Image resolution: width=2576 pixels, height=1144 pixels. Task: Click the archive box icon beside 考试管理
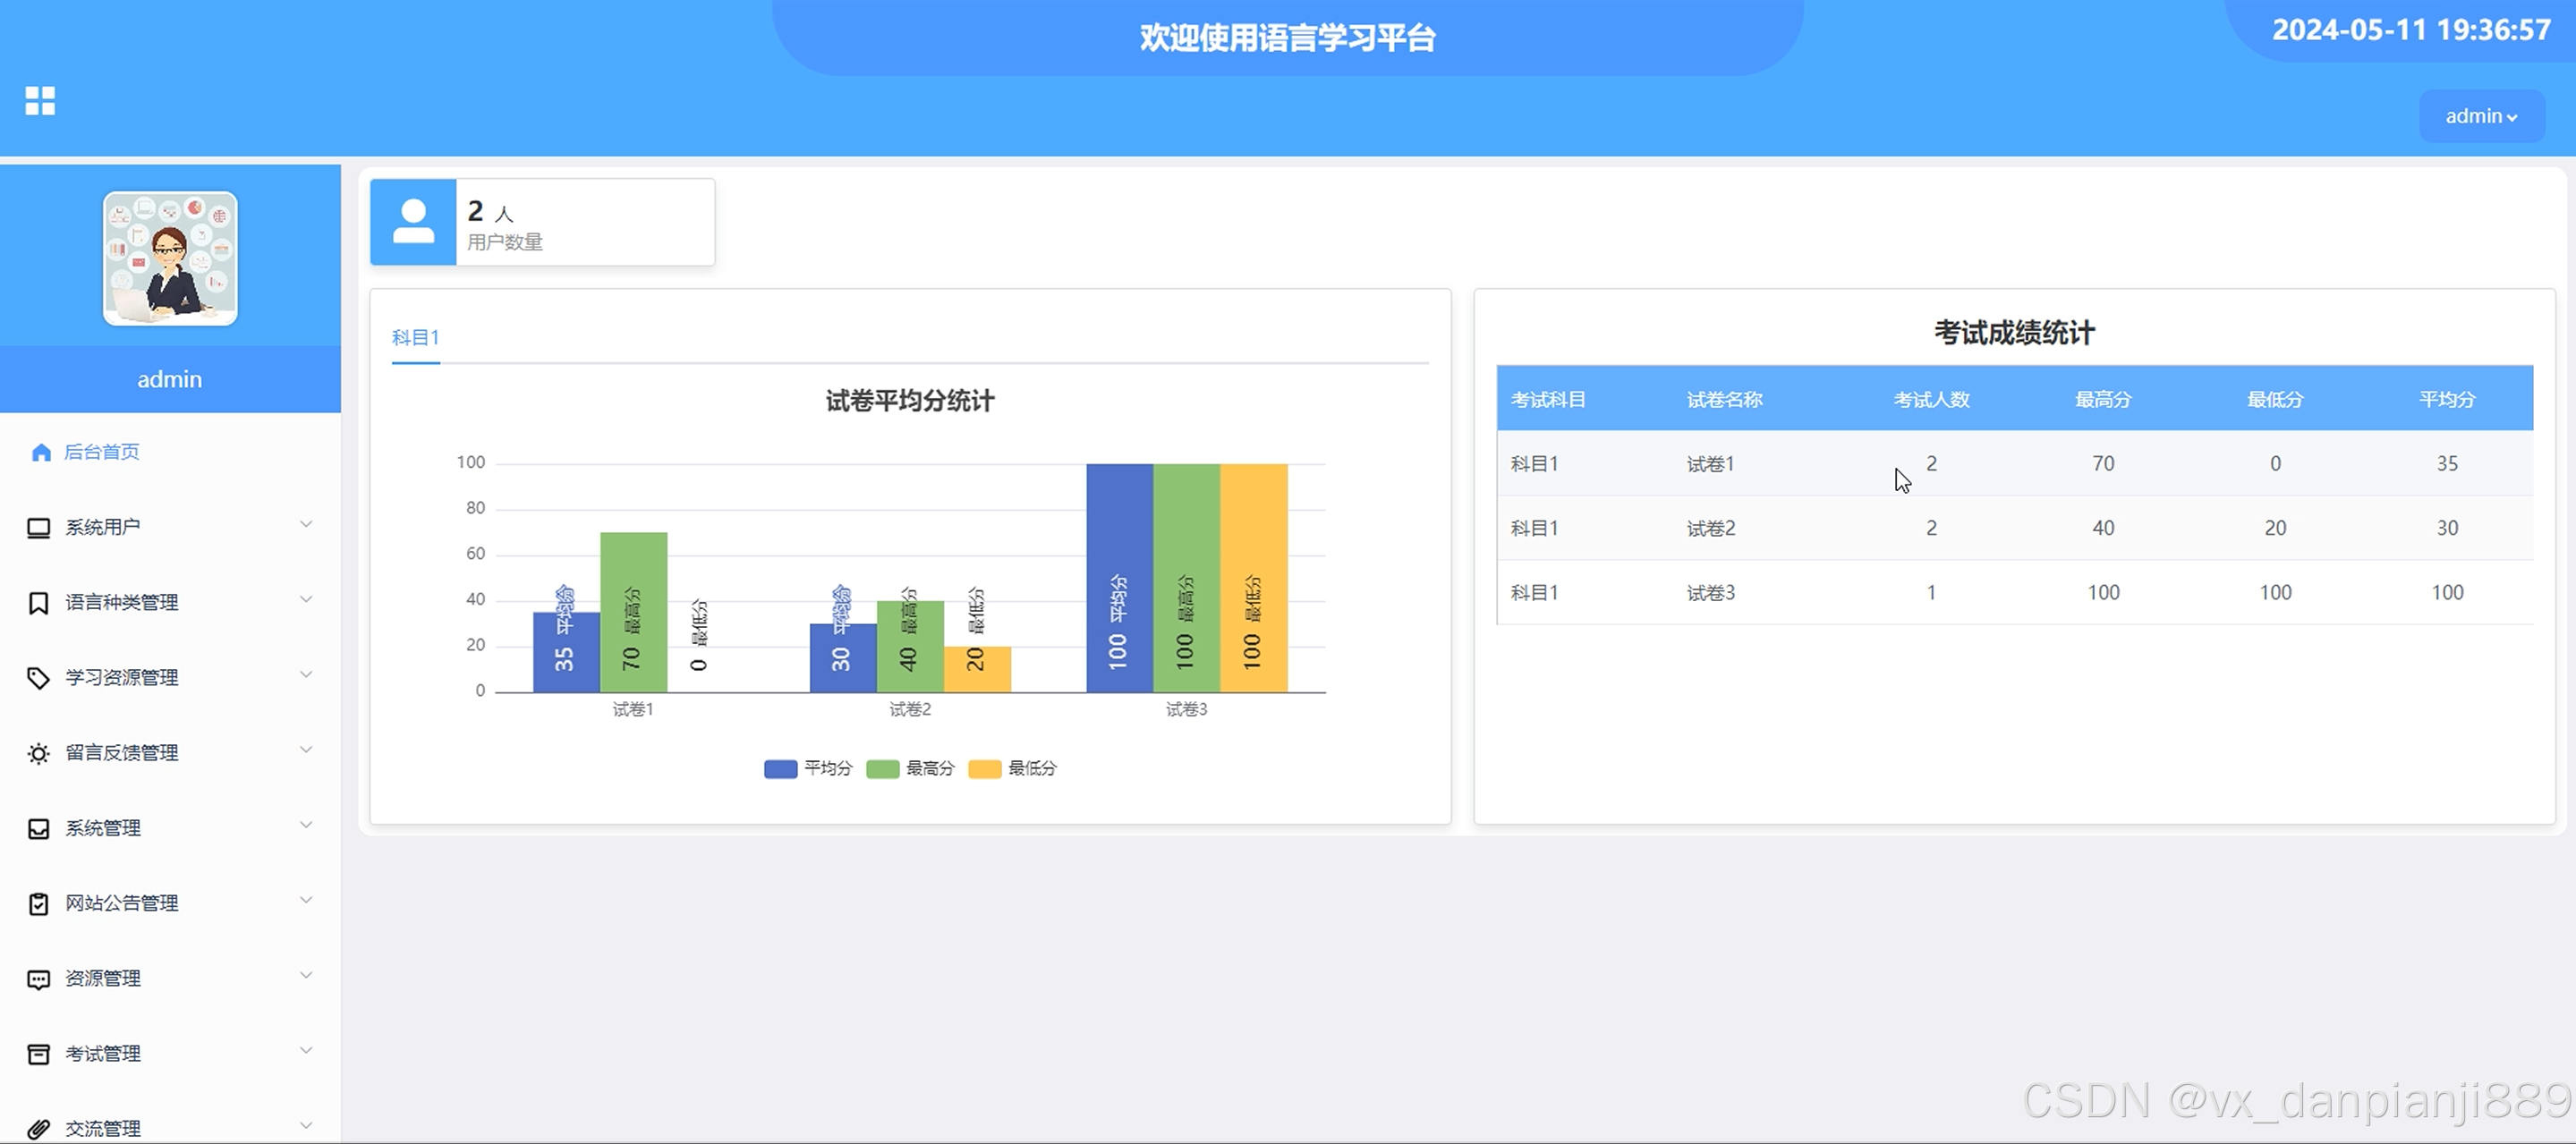pyautogui.click(x=38, y=1054)
